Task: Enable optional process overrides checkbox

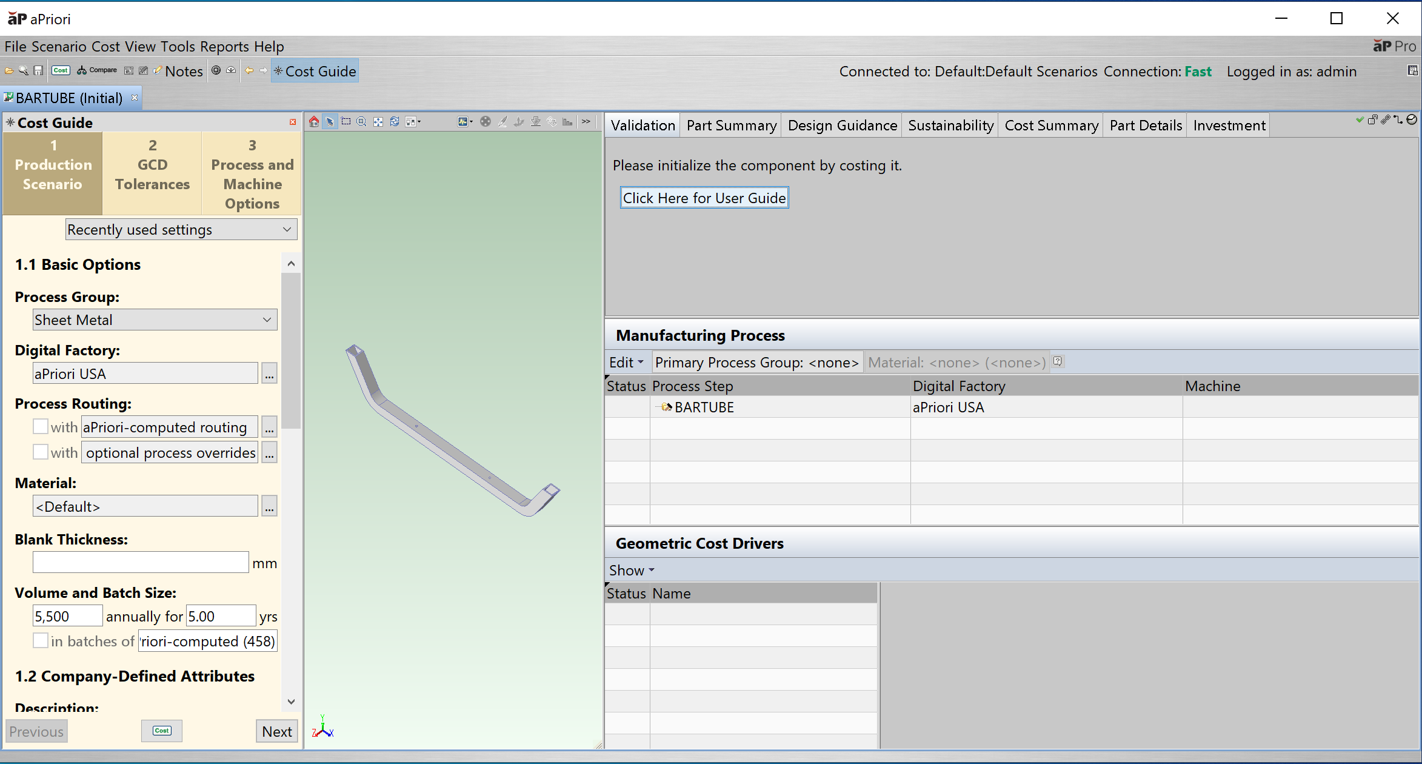Action: point(41,452)
